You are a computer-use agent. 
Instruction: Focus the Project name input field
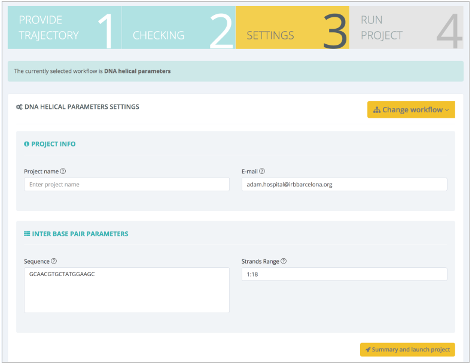pos(126,185)
